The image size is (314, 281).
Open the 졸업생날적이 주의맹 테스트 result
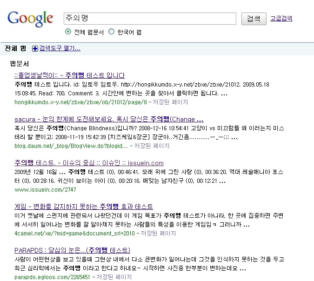[x=69, y=75]
